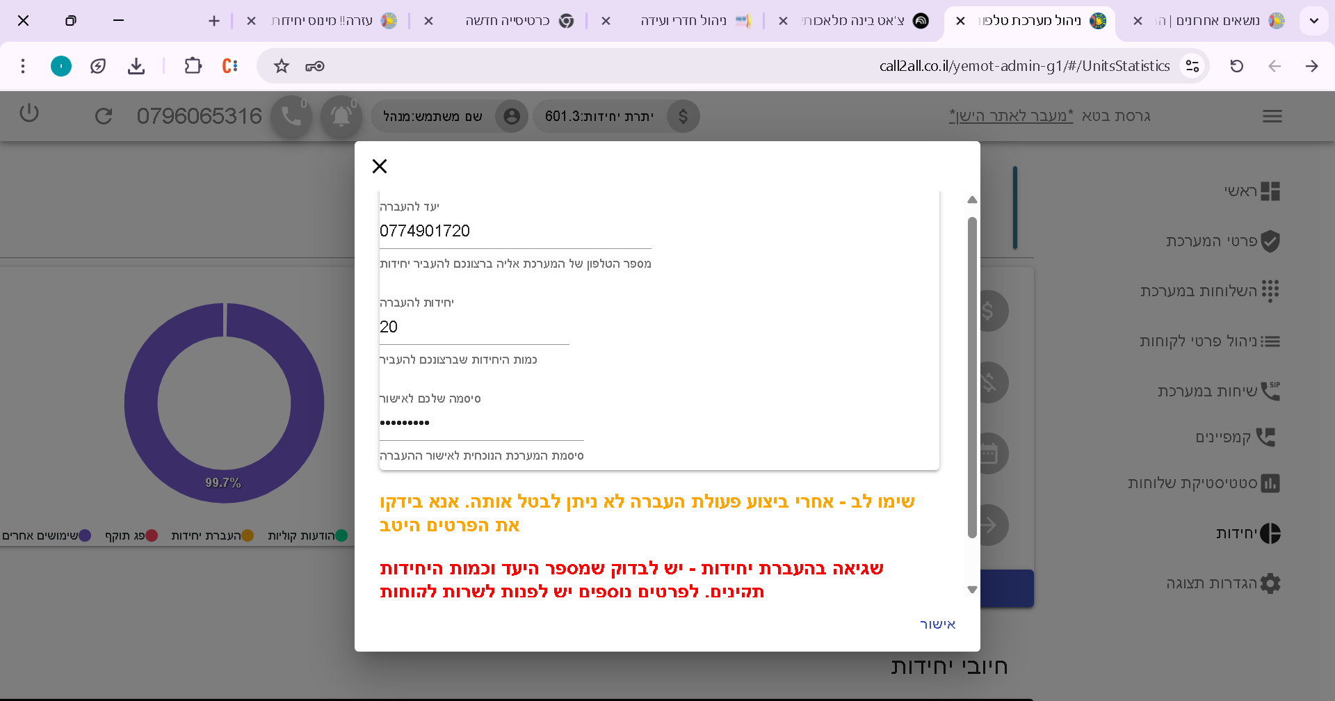Image resolution: width=1335 pixels, height=701 pixels.
Task: Refresh system data with the reload arrow icon
Action: (104, 116)
